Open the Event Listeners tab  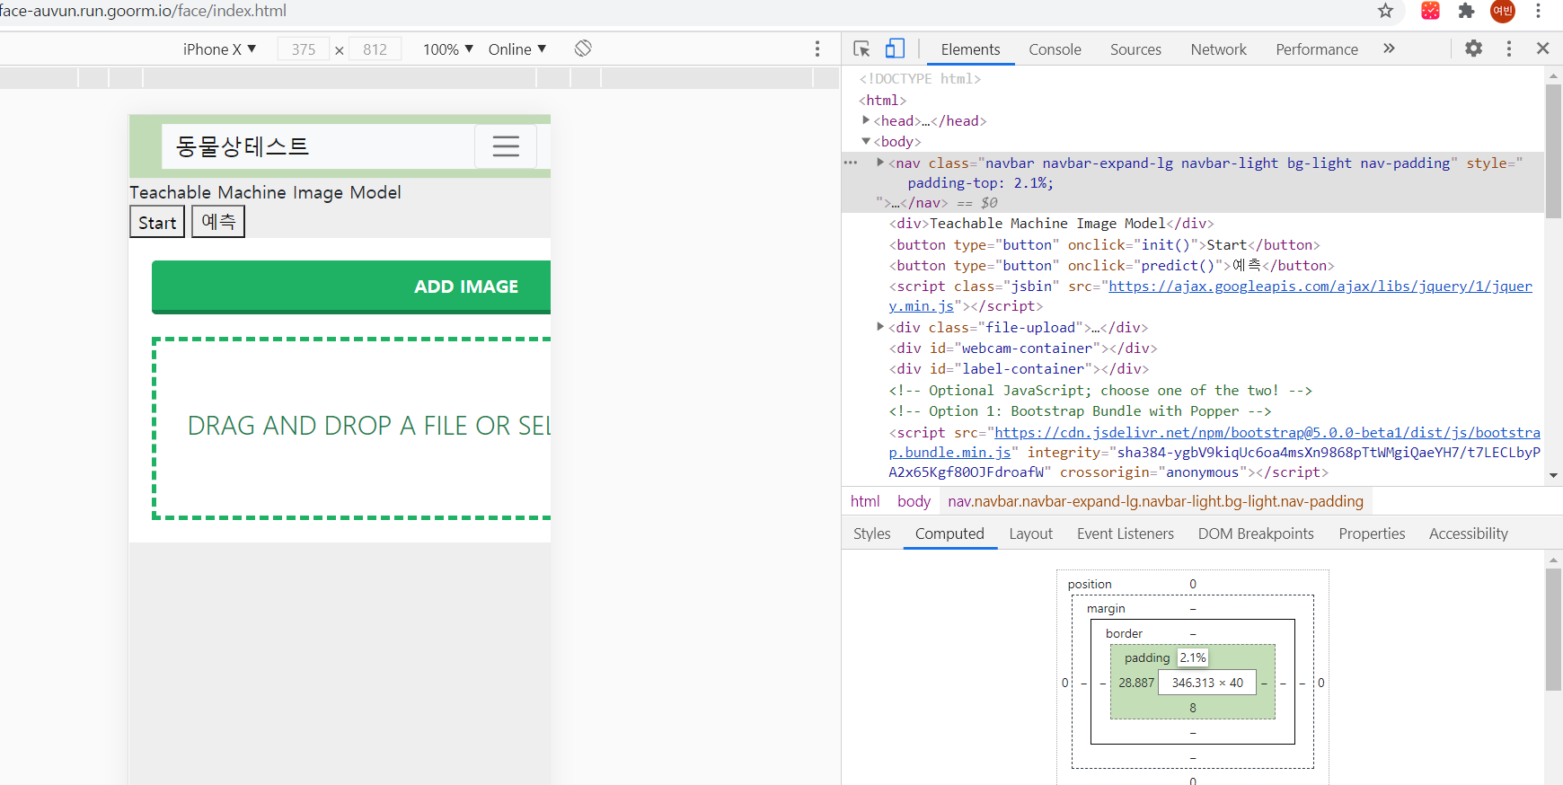pyautogui.click(x=1125, y=534)
